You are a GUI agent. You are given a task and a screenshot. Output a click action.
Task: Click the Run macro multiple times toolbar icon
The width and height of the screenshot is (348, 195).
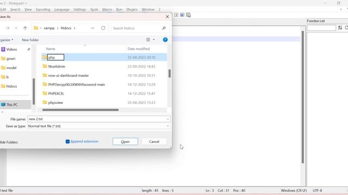pos(182,15)
